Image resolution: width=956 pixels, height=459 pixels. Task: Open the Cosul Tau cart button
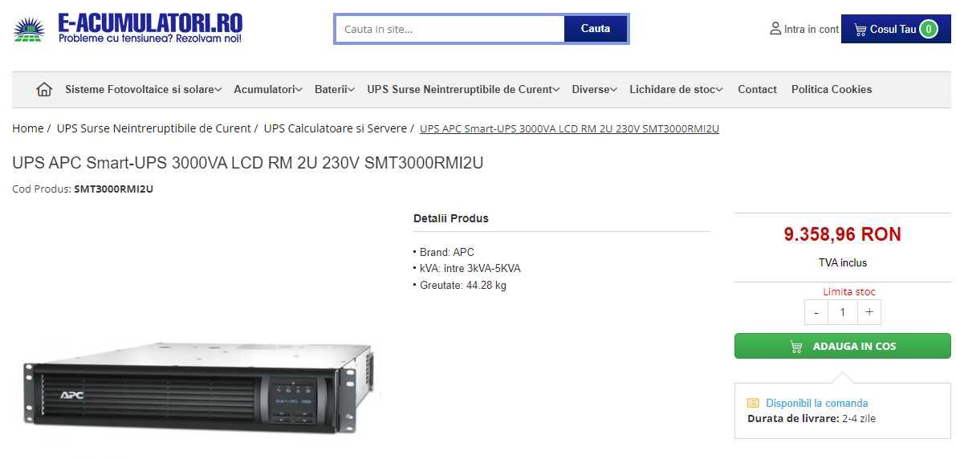(896, 29)
